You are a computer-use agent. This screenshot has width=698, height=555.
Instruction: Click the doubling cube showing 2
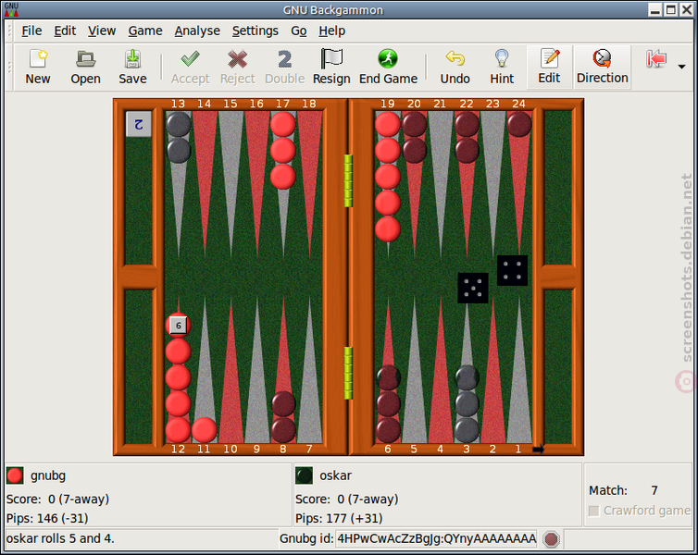[x=139, y=124]
